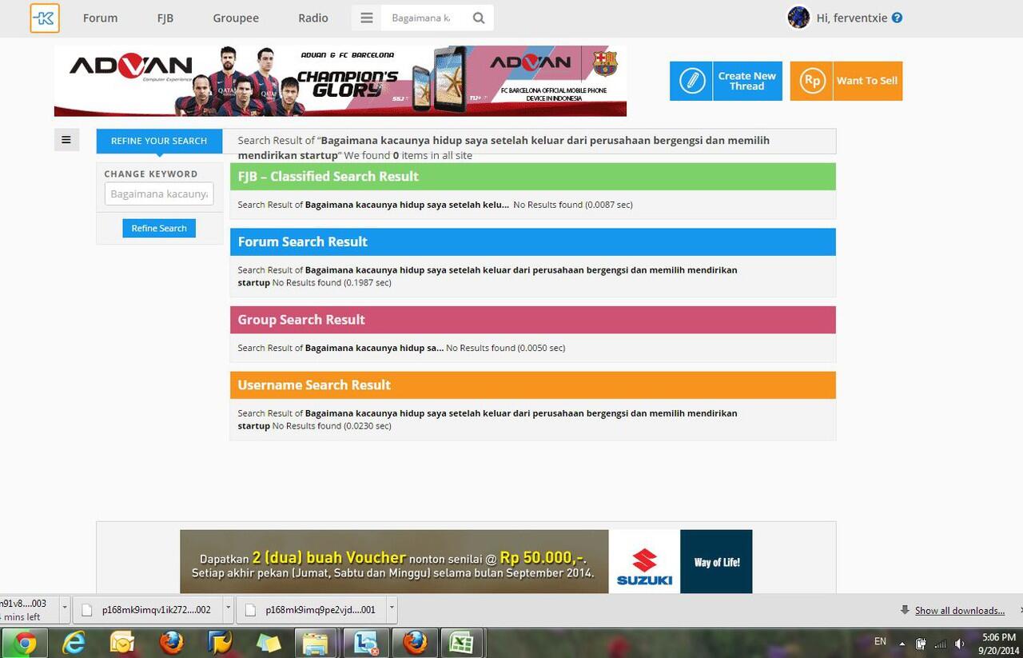1023x658 pixels.
Task: Open Excel from the taskbar
Action: 462,642
